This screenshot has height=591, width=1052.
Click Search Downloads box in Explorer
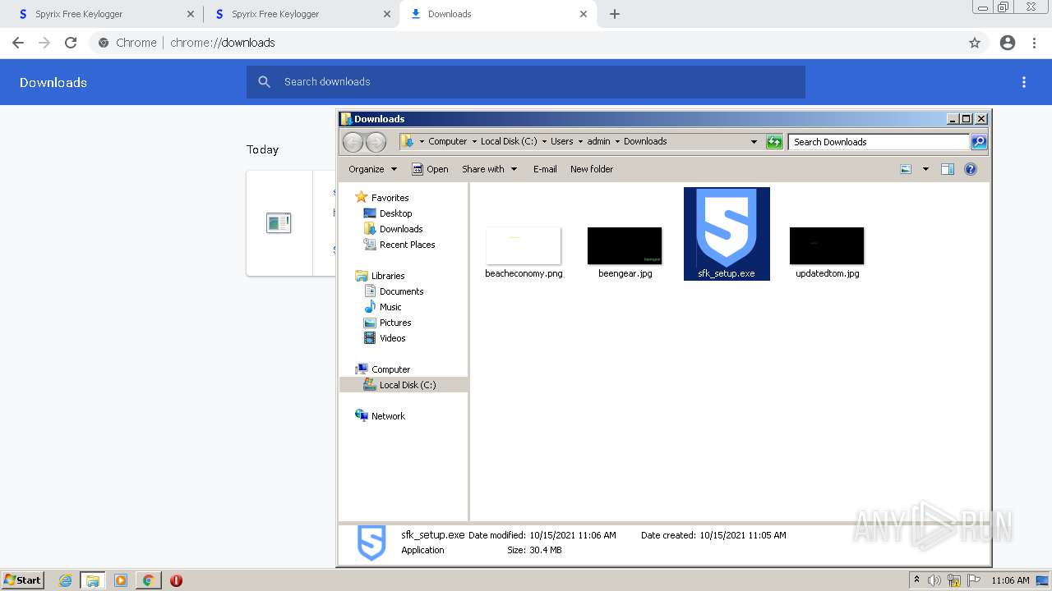tap(878, 142)
